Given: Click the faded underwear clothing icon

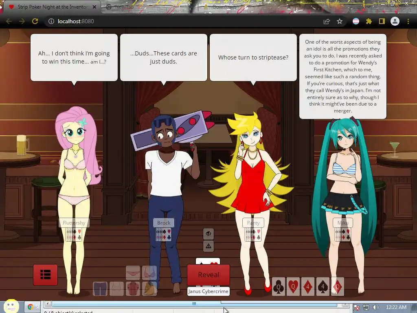Looking at the screenshot, I should point(133,273).
